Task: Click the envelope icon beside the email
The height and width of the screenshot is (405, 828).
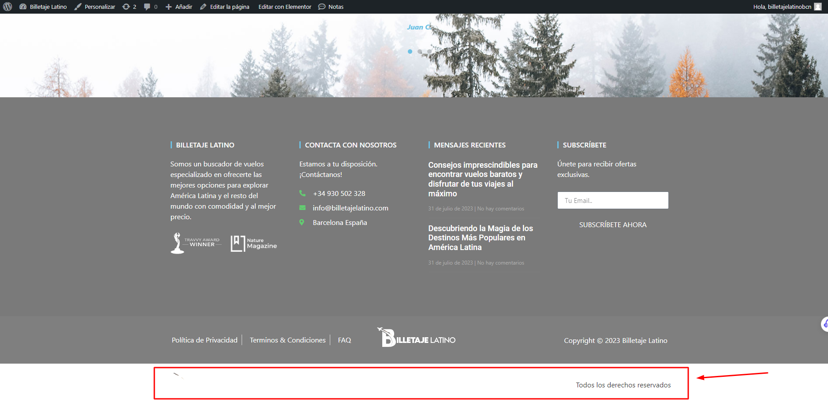Action: 302,208
